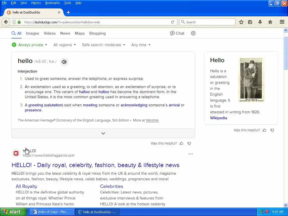The width and height of the screenshot is (288, 216).
Task: Open the three-dot menu for HELLO! result
Action: coord(191,154)
